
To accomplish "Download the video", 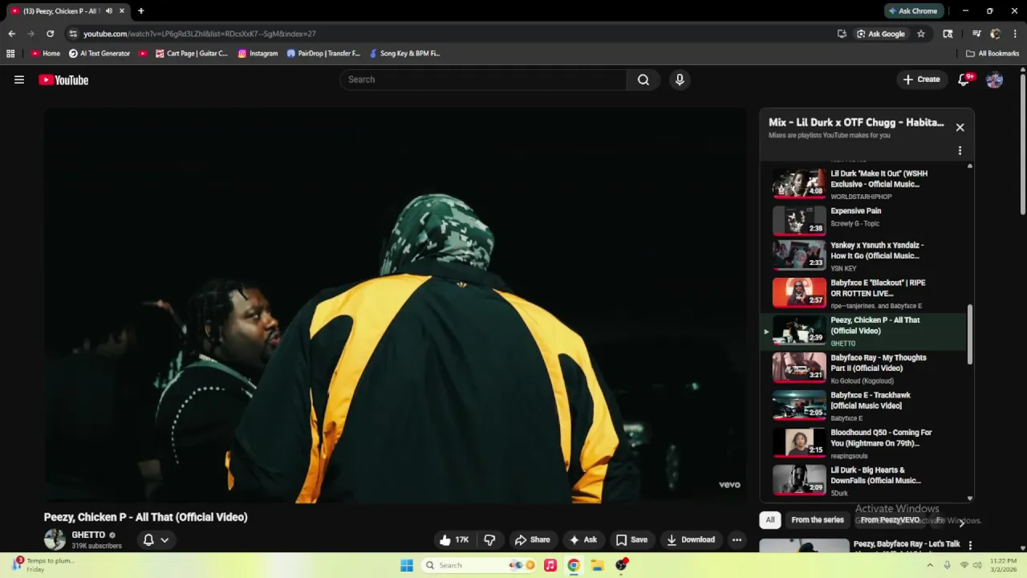I will point(690,539).
